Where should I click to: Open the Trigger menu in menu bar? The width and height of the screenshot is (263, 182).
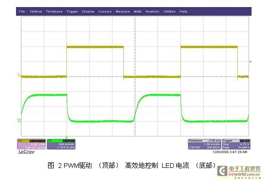(72, 11)
